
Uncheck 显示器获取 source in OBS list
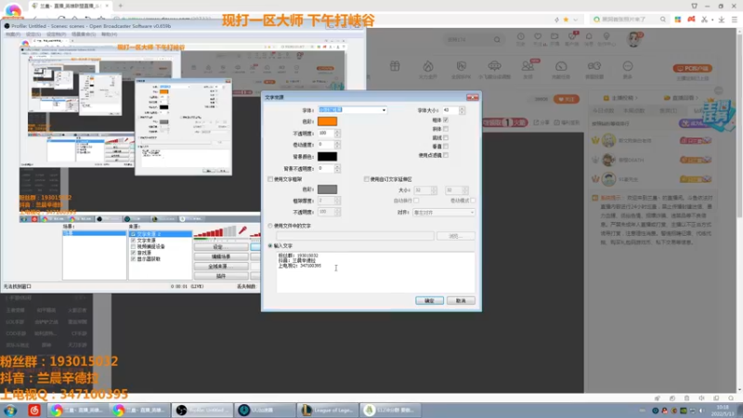click(133, 259)
